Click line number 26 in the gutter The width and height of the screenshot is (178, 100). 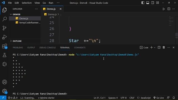52,29
